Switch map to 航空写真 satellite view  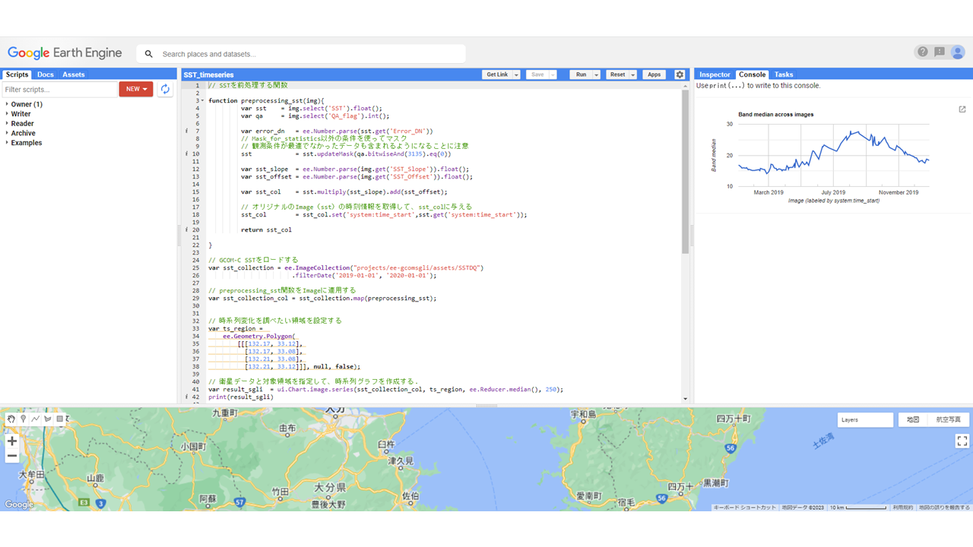point(948,419)
